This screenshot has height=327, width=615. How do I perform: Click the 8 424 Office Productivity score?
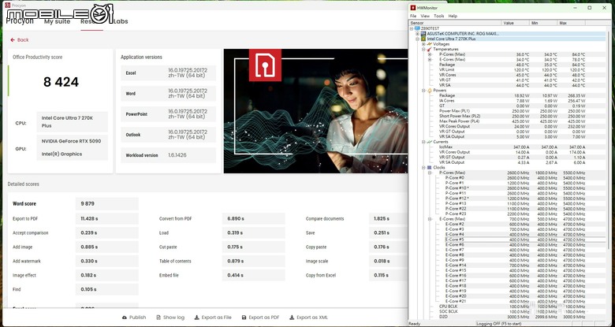(x=61, y=82)
